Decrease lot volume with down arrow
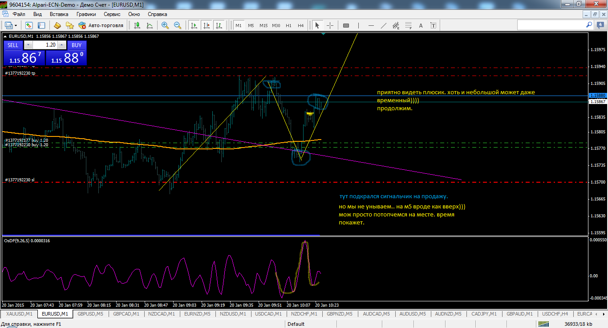 pos(28,45)
